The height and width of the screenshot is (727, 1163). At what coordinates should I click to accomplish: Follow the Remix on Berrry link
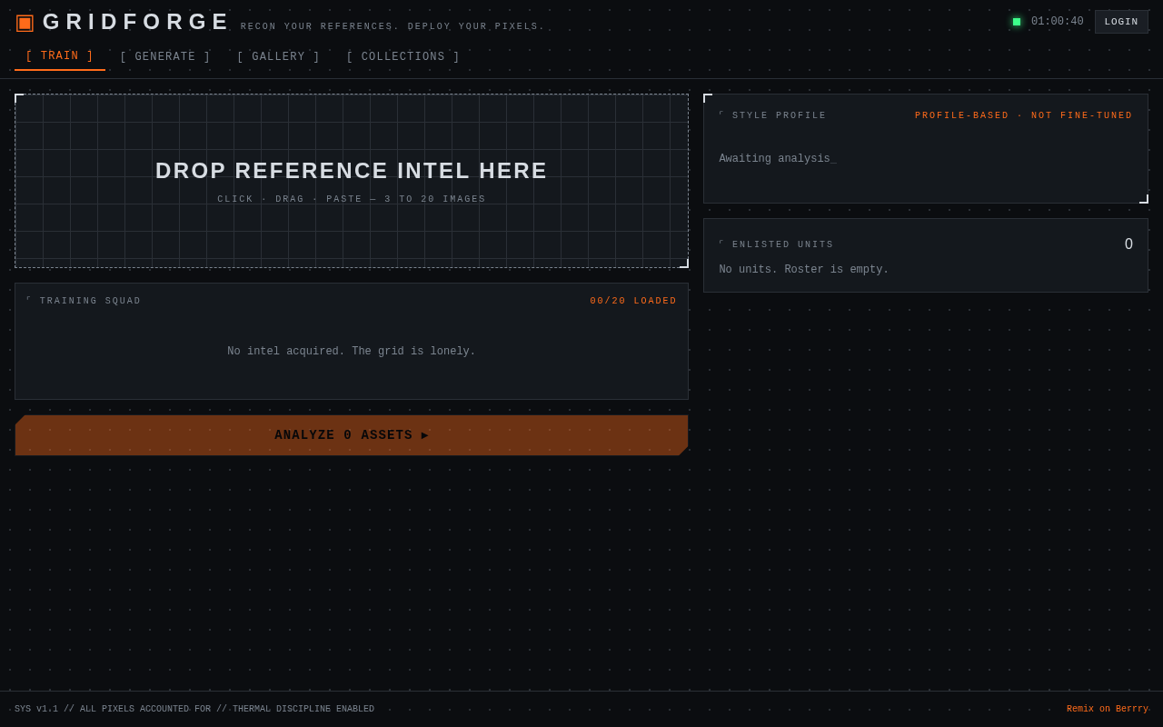[x=1108, y=710]
